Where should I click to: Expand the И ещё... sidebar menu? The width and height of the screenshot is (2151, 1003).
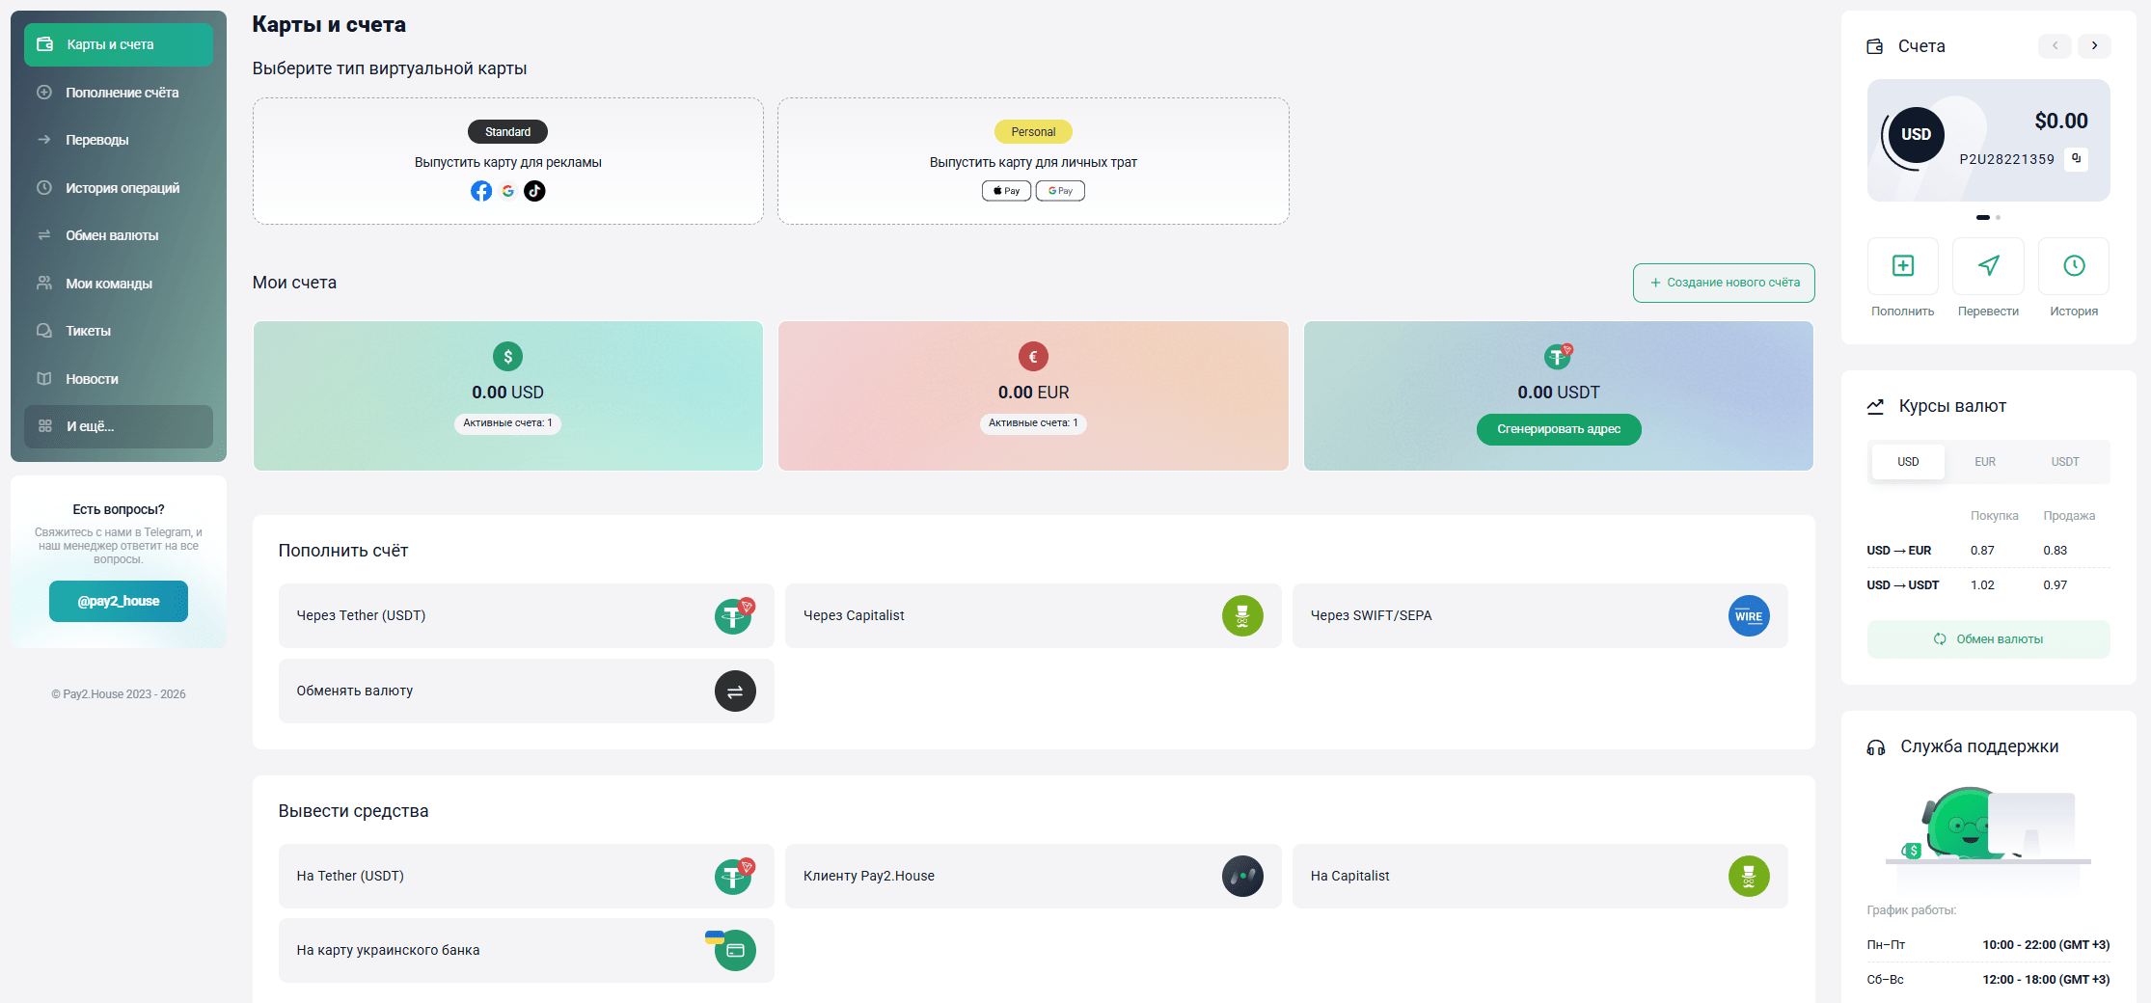118,426
